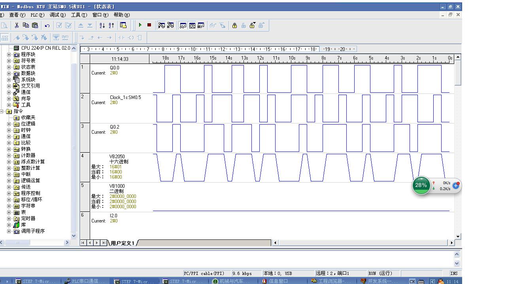Select the 通信 item under 指令

(26, 136)
